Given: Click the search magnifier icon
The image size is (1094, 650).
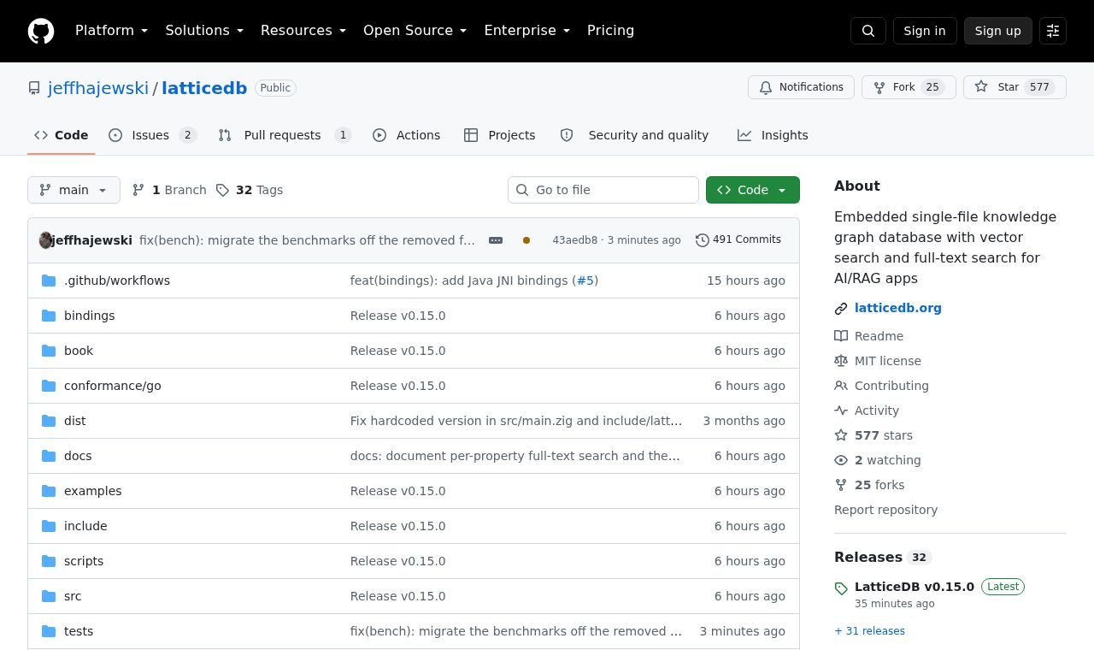Looking at the screenshot, I should 868,31.
